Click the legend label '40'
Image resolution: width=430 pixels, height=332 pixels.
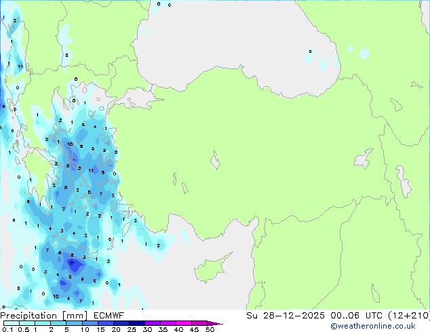coord(178,329)
